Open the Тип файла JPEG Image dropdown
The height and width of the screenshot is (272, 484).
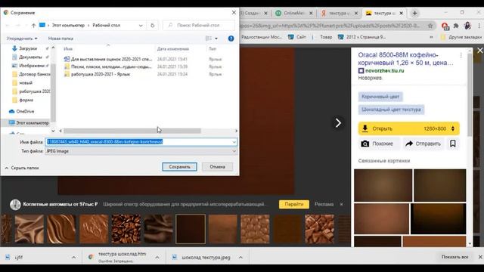coord(141,151)
